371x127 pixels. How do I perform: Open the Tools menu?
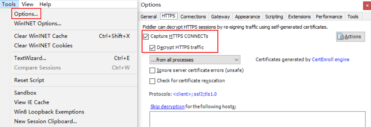point(9,4)
